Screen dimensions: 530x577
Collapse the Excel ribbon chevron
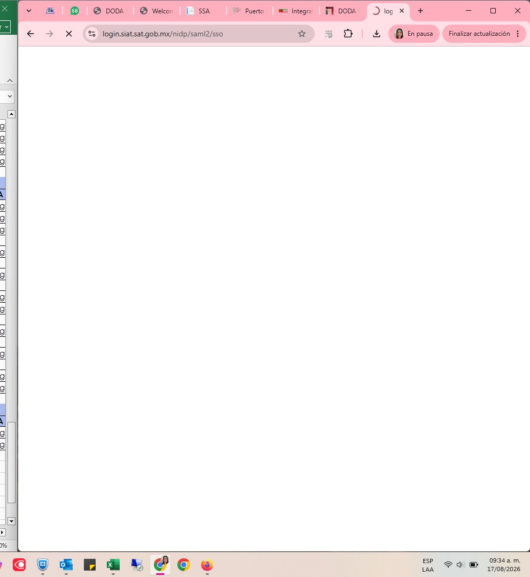tap(10, 81)
